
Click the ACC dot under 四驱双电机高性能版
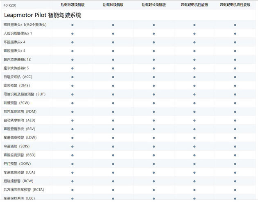pyautogui.click(x=235, y=77)
